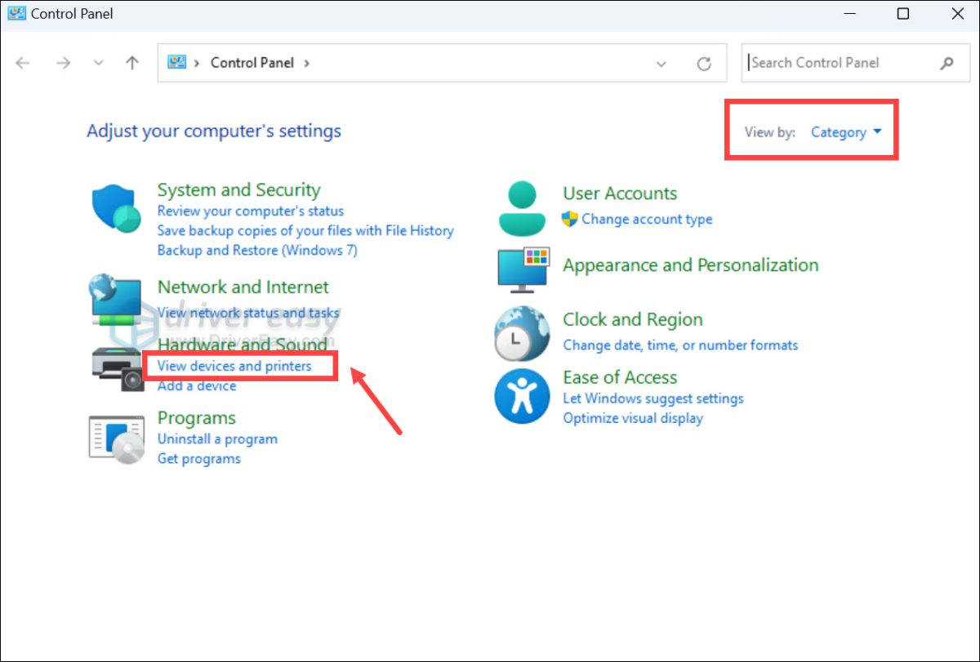This screenshot has width=980, height=662.
Task: Go up one level with Up arrow
Action: point(132,63)
